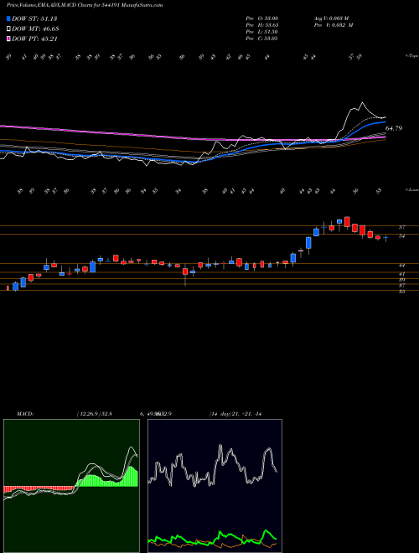Click the MACD panel label
The image size is (419, 553).
click(x=24, y=414)
